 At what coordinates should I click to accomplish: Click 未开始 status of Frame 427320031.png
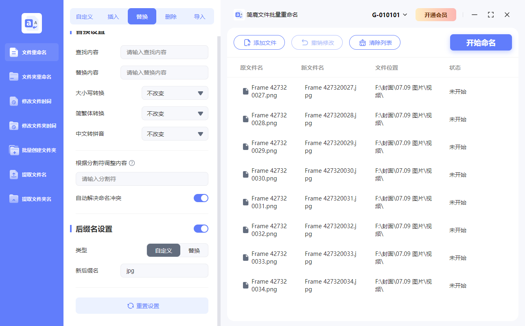(x=458, y=203)
